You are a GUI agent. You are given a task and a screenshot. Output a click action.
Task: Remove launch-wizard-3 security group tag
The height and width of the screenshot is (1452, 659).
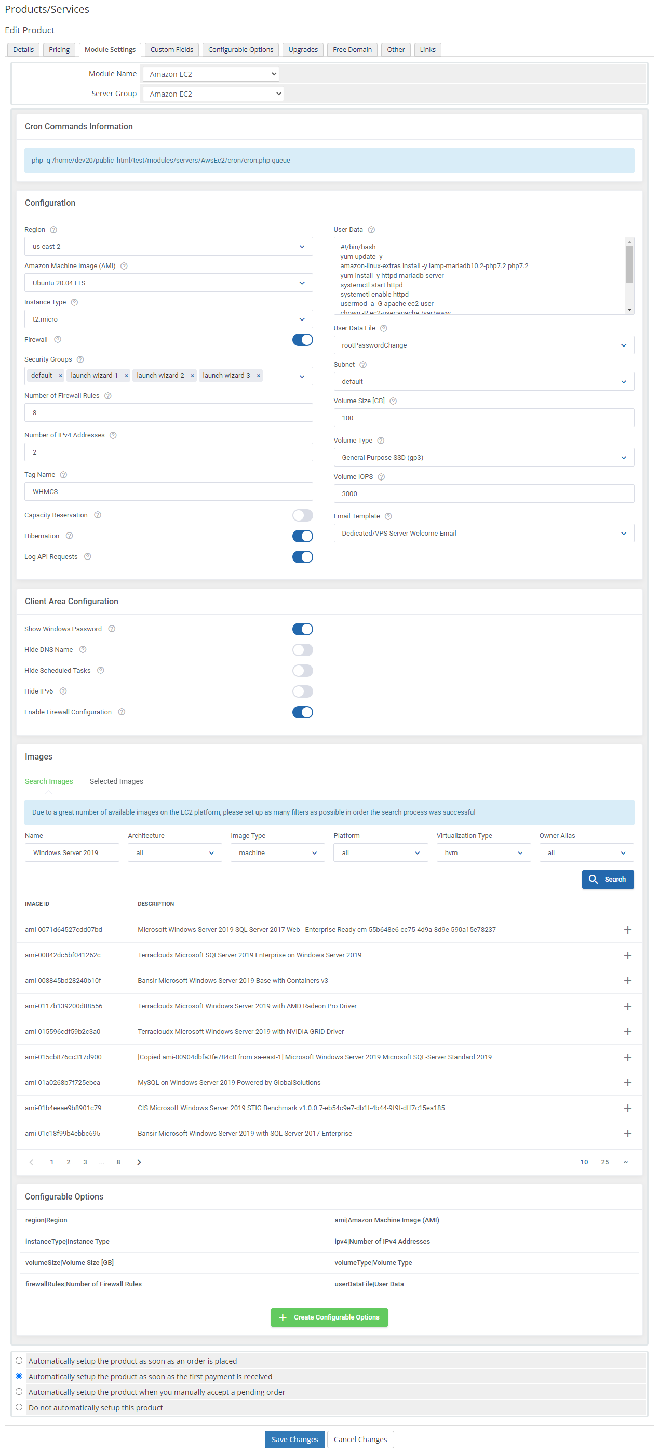pyautogui.click(x=259, y=376)
